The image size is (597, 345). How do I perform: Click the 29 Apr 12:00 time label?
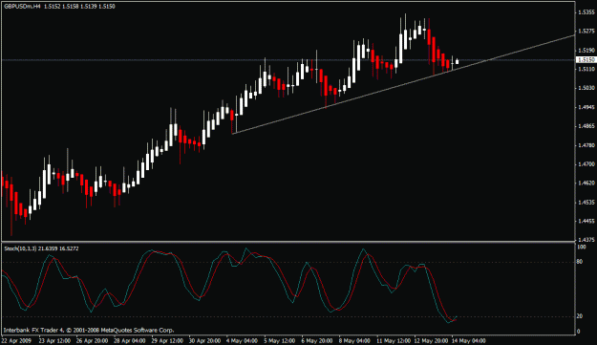[167, 340]
